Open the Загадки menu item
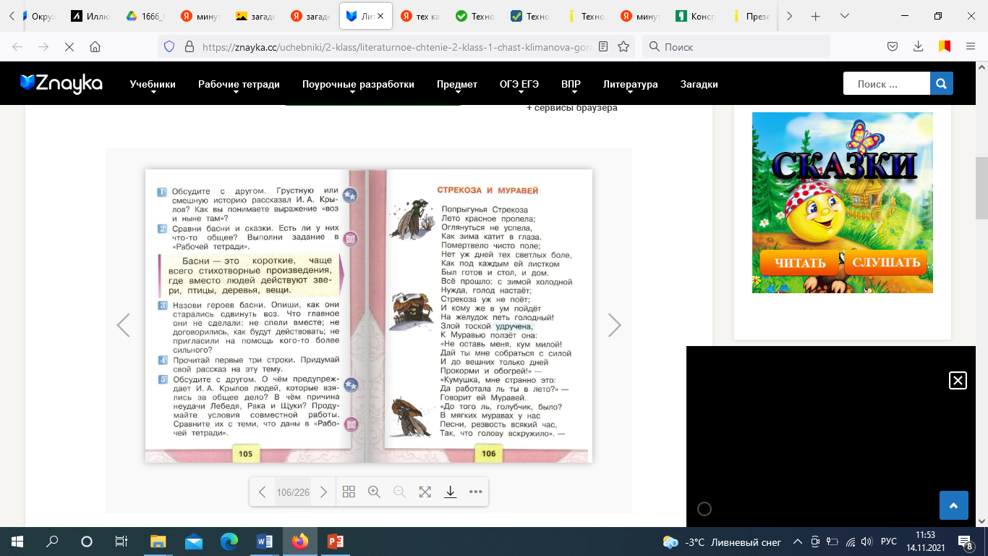Image resolution: width=988 pixels, height=556 pixels. [699, 84]
